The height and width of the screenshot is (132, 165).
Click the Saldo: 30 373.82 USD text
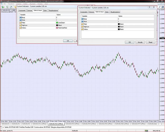tap(12, 127)
